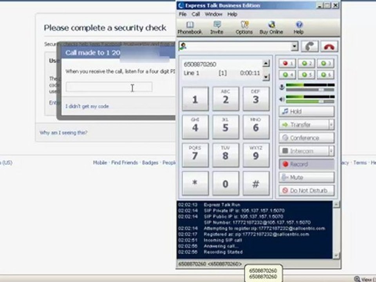Click the "Incoming SIP call" log entry
The width and height of the screenshot is (376, 282).
(223, 240)
